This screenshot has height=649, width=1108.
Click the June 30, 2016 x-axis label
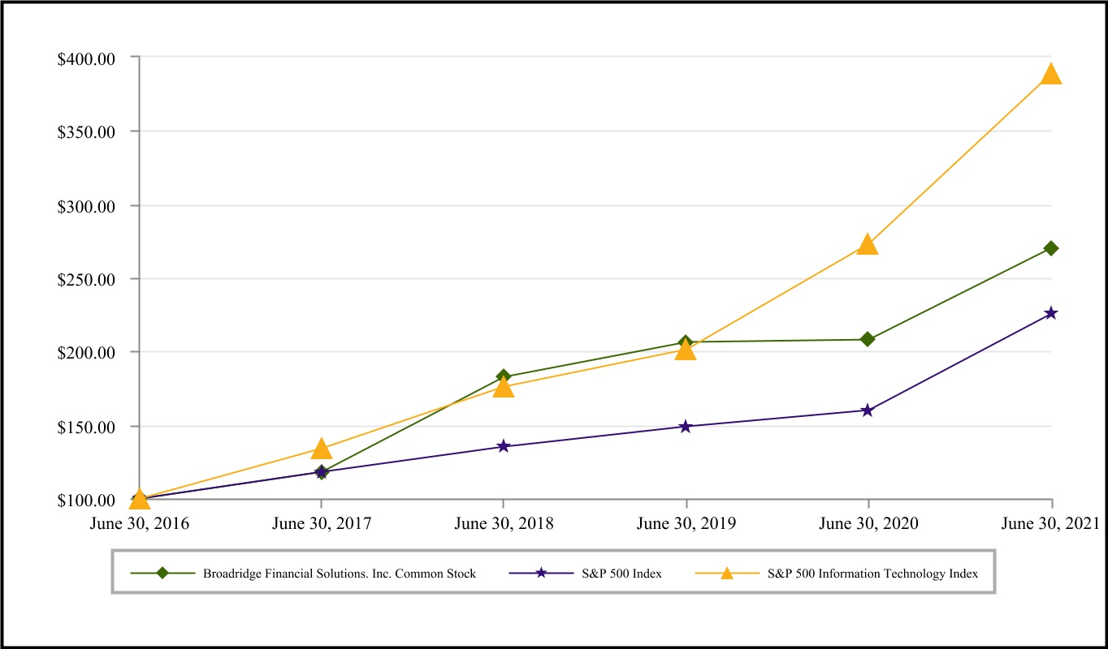point(140,523)
